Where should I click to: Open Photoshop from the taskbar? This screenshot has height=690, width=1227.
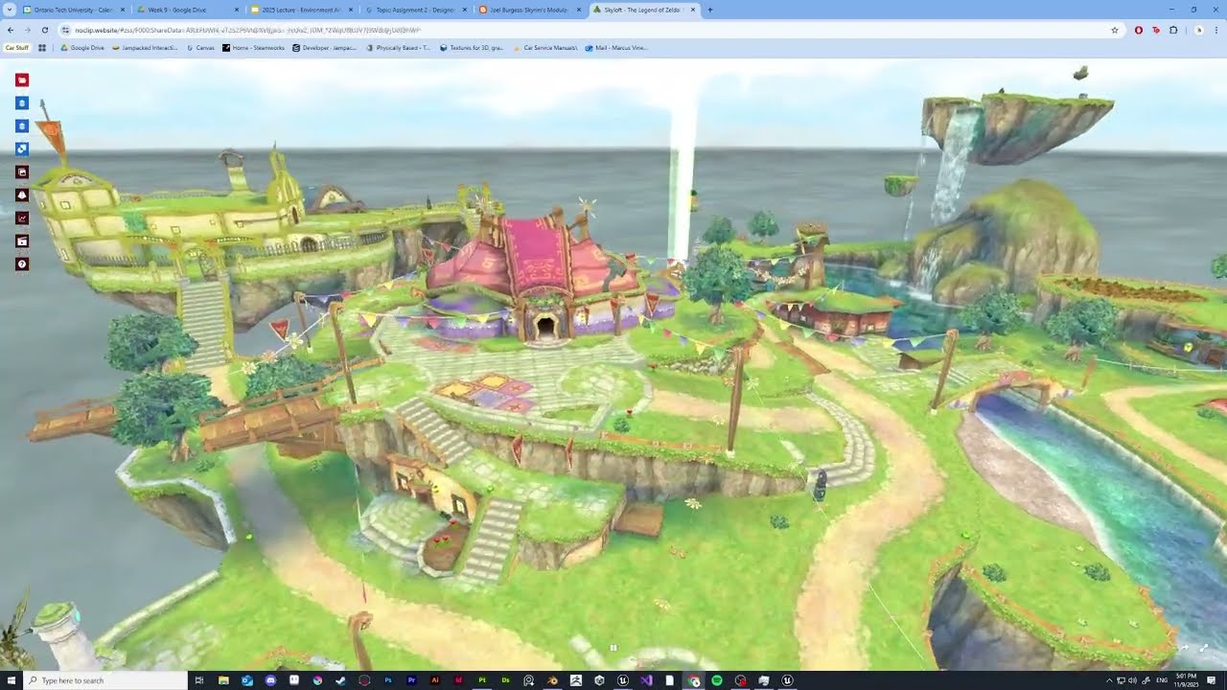coord(388,680)
